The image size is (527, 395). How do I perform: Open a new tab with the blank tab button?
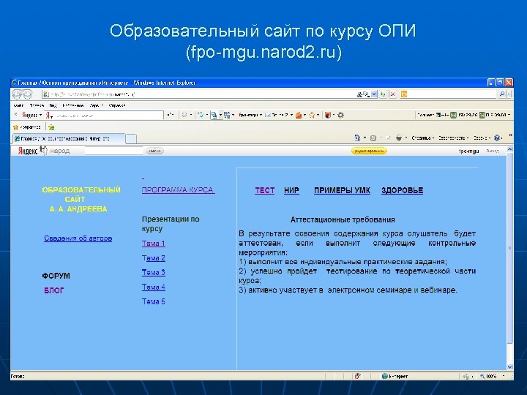(131, 139)
